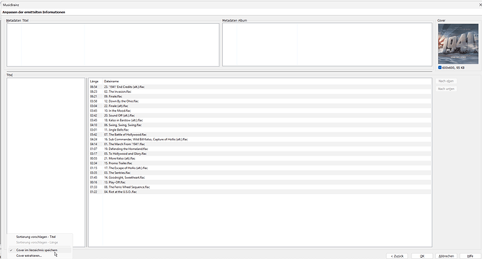Confirm with the OK button

click(422, 256)
